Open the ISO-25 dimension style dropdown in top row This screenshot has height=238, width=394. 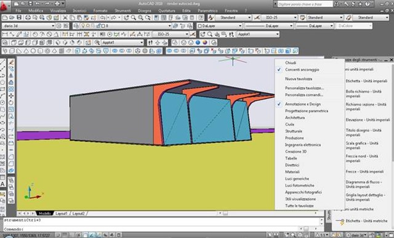[279, 18]
